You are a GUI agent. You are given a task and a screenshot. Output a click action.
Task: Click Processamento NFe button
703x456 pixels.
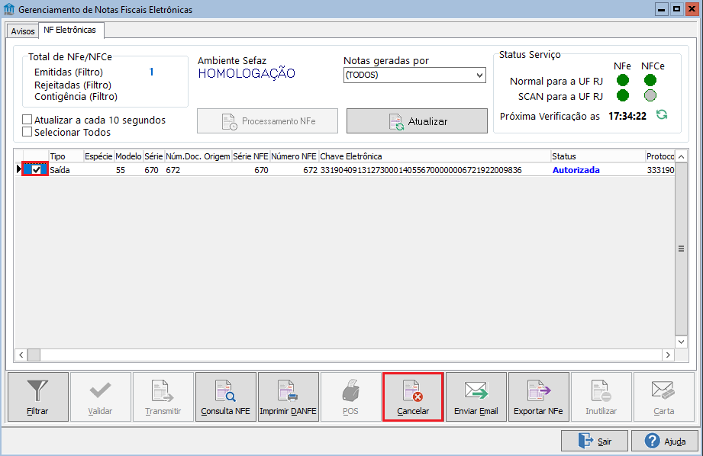coord(268,121)
